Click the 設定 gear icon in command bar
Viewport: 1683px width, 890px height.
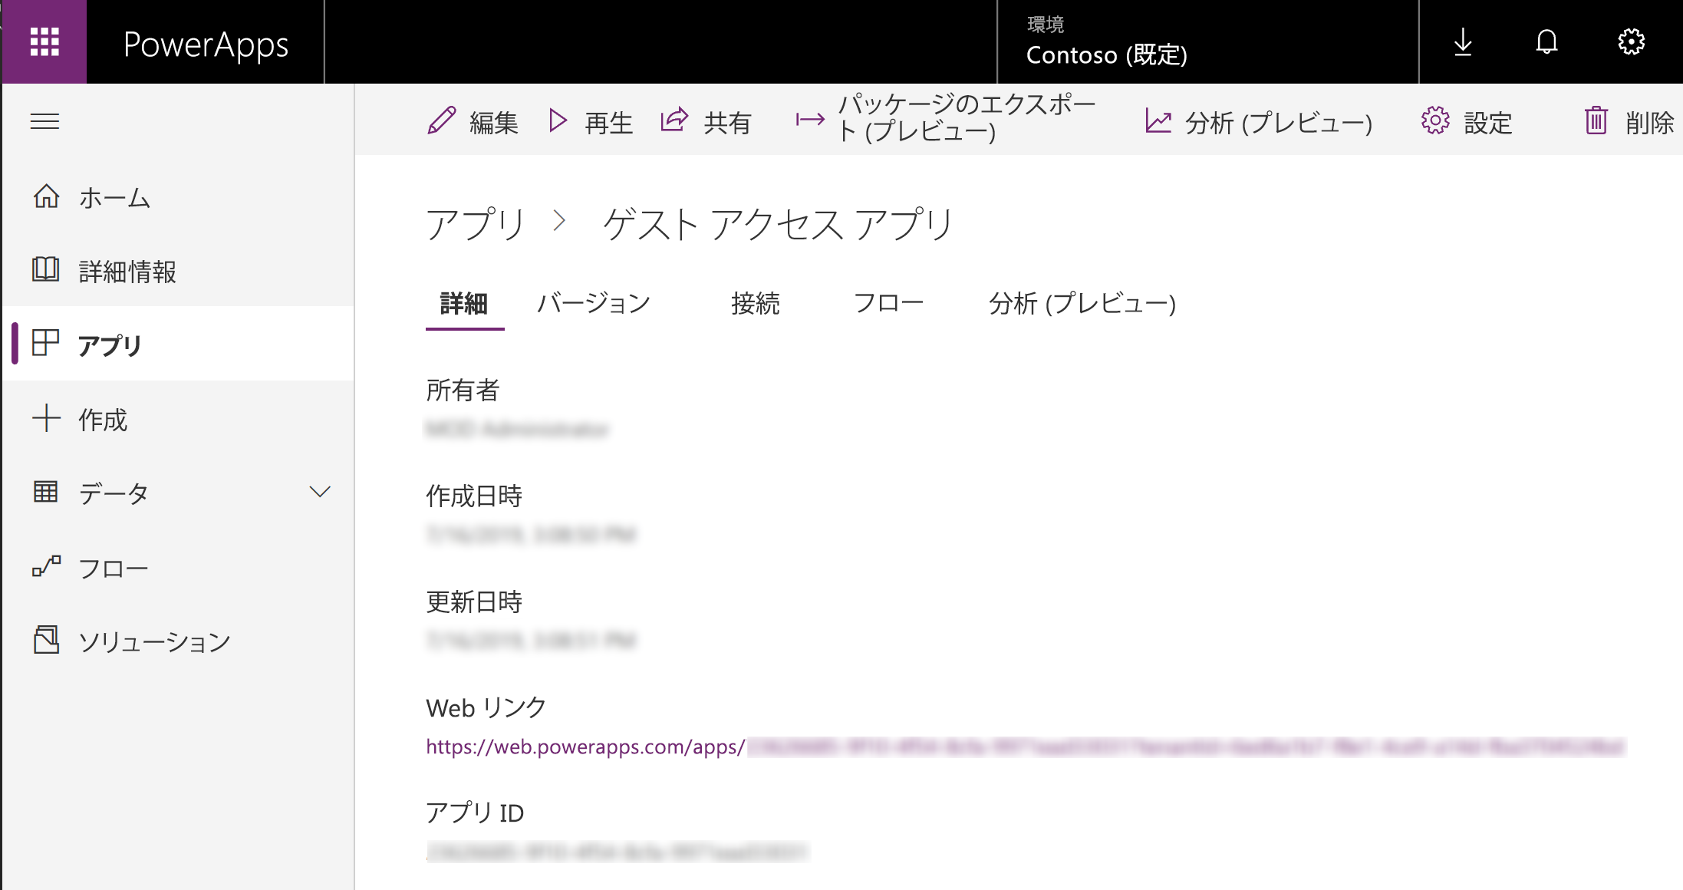pyautogui.click(x=1435, y=120)
